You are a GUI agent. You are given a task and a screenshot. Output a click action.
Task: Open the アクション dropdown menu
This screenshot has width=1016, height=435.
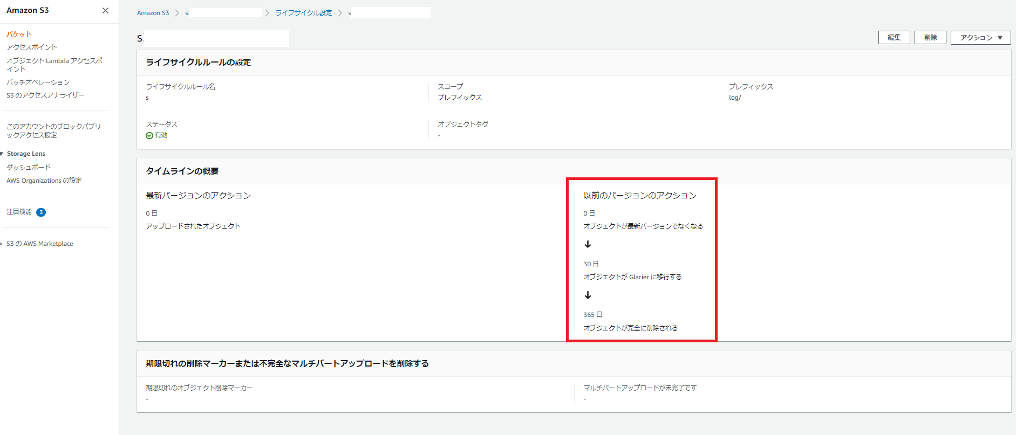point(980,38)
